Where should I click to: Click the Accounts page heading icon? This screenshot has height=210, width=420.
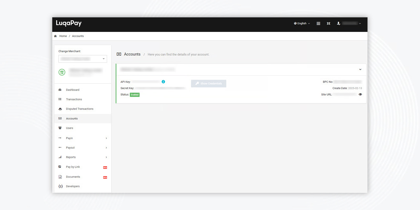click(x=119, y=54)
